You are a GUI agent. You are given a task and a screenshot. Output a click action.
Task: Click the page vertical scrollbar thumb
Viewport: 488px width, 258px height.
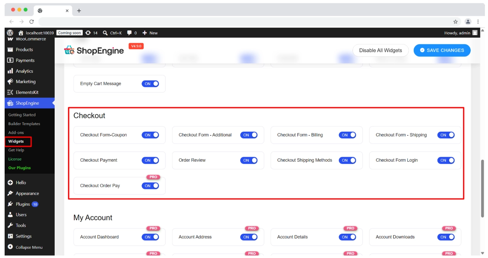pyautogui.click(x=483, y=189)
